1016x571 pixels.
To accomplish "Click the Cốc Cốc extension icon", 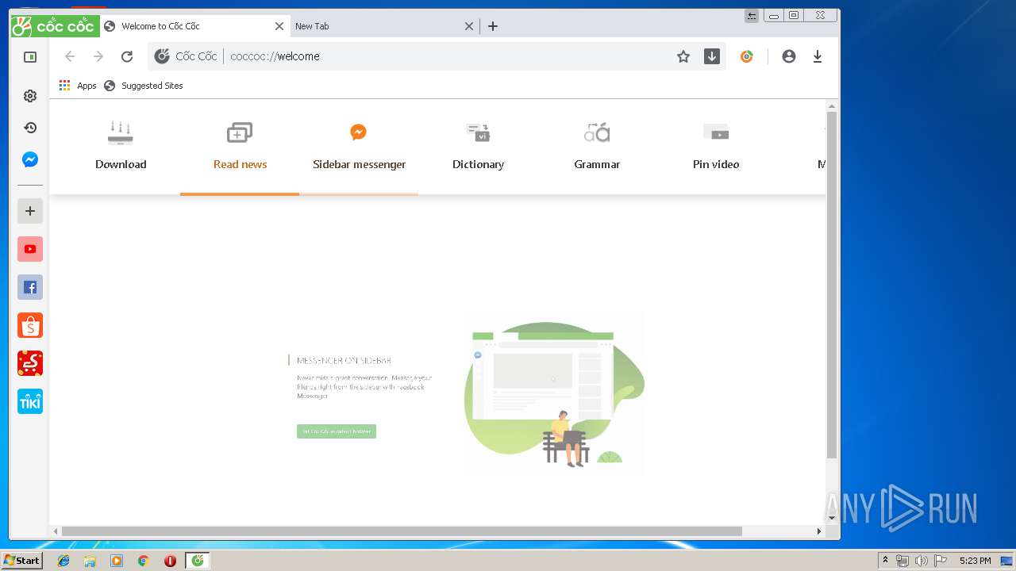I will pos(746,56).
